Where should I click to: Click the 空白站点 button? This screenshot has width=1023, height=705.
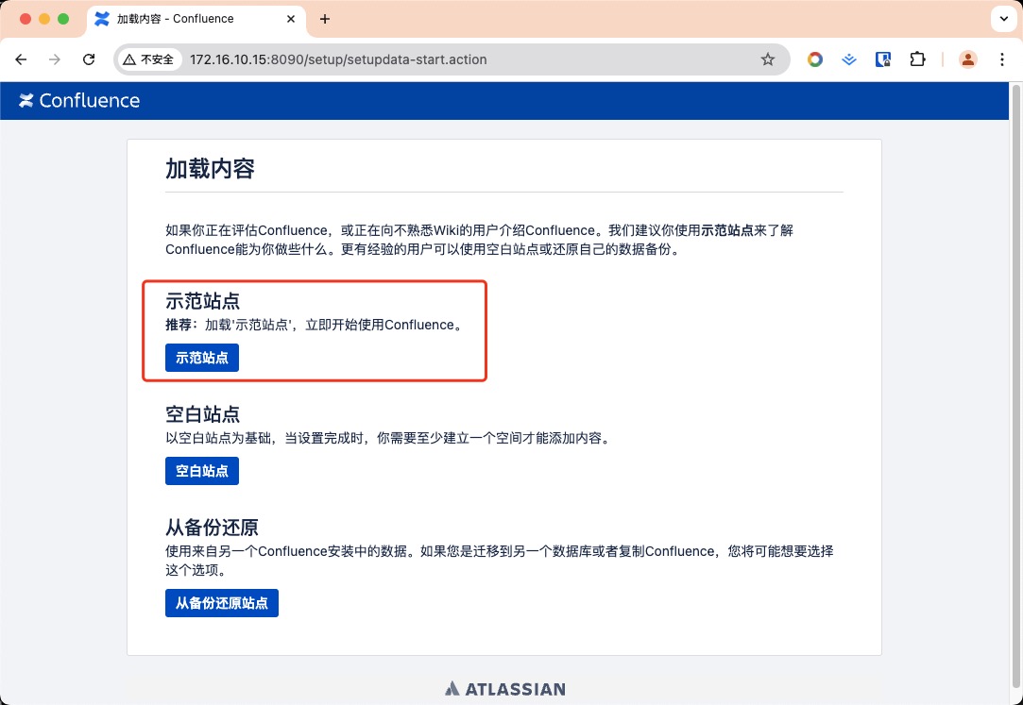[202, 471]
